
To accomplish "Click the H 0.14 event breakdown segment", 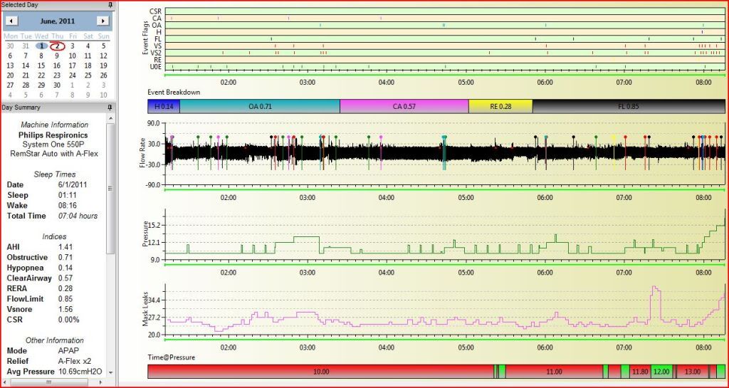I will tap(164, 106).
